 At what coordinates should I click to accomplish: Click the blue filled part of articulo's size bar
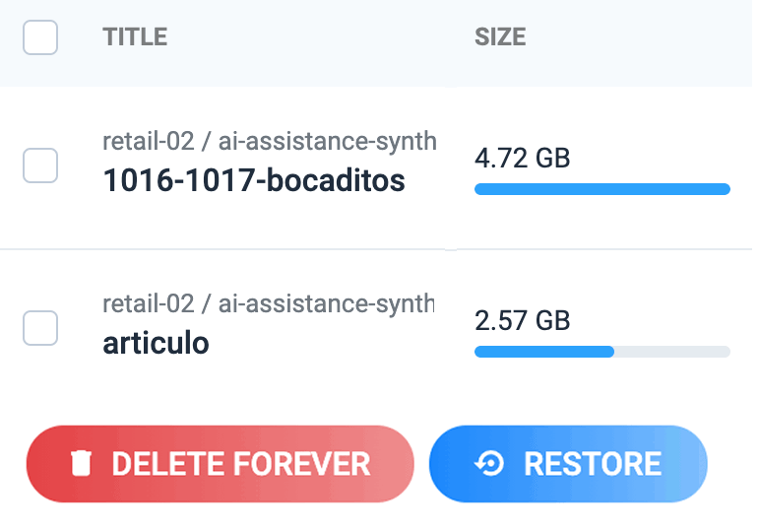544,352
